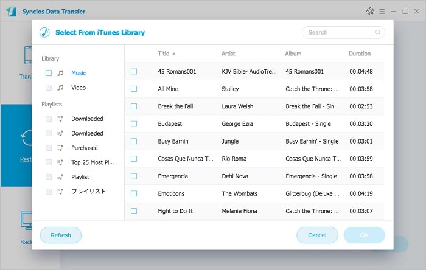Click artist Río Roma
Screen dimensions: 426x270
tap(234, 159)
